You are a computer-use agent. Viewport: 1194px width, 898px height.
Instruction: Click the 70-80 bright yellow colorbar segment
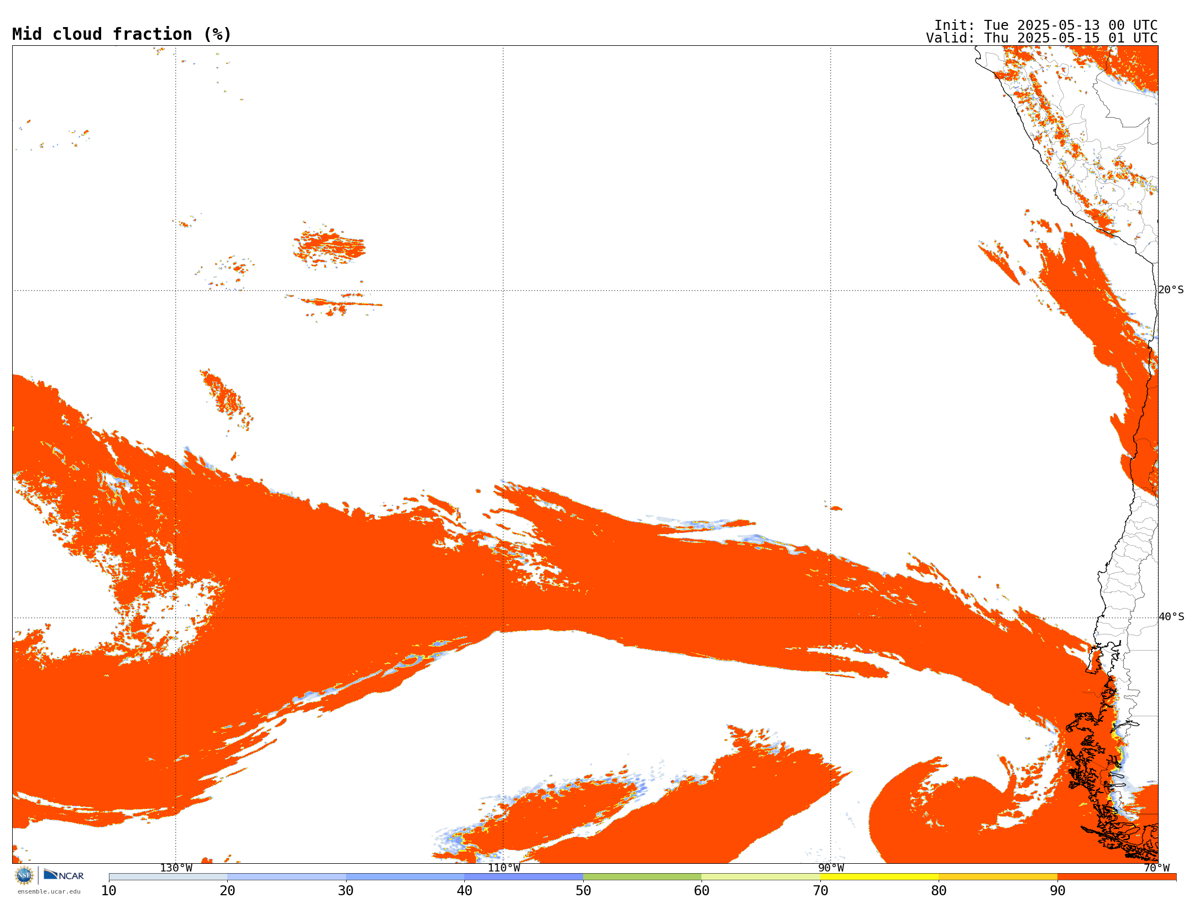pyautogui.click(x=879, y=877)
